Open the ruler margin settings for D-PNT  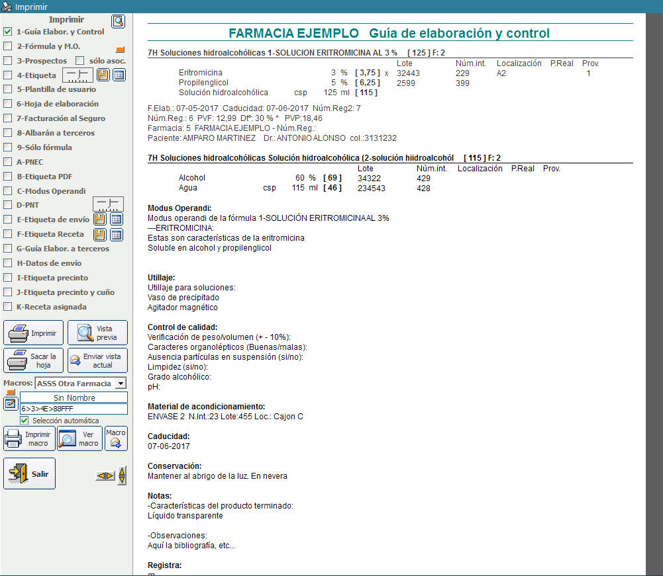coord(108,204)
